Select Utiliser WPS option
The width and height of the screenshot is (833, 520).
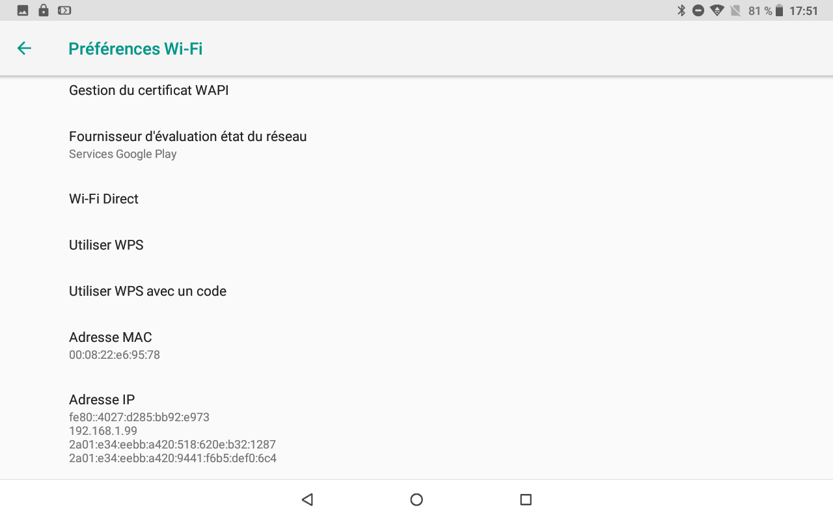click(x=416, y=245)
